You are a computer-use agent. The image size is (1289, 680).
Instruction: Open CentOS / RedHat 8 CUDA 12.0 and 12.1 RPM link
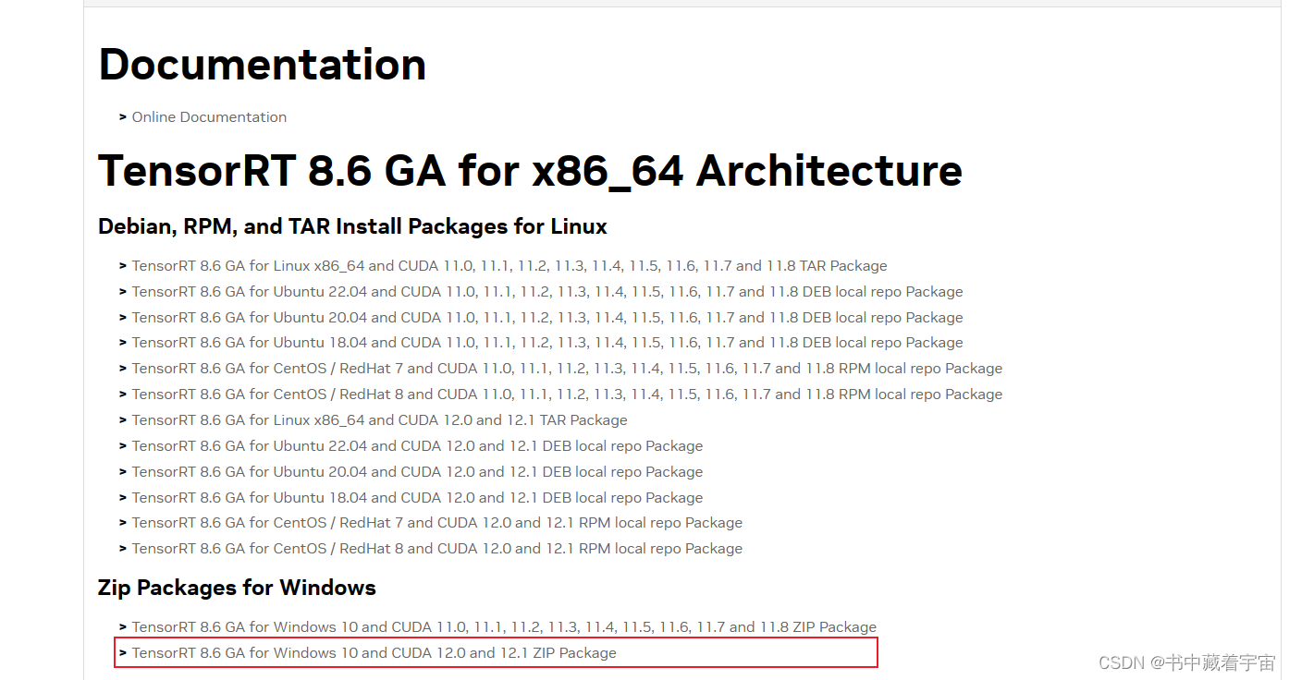437,549
